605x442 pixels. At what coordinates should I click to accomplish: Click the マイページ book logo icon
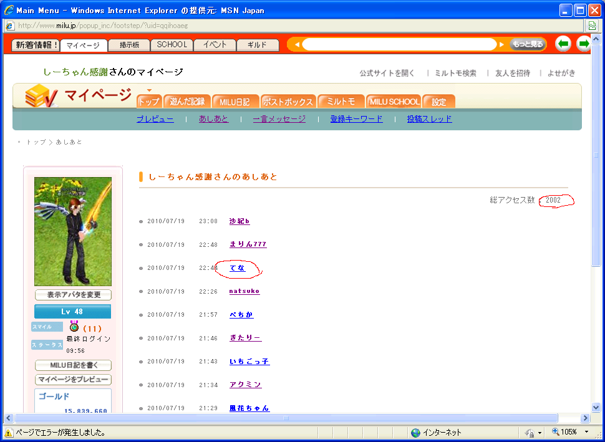tap(41, 97)
